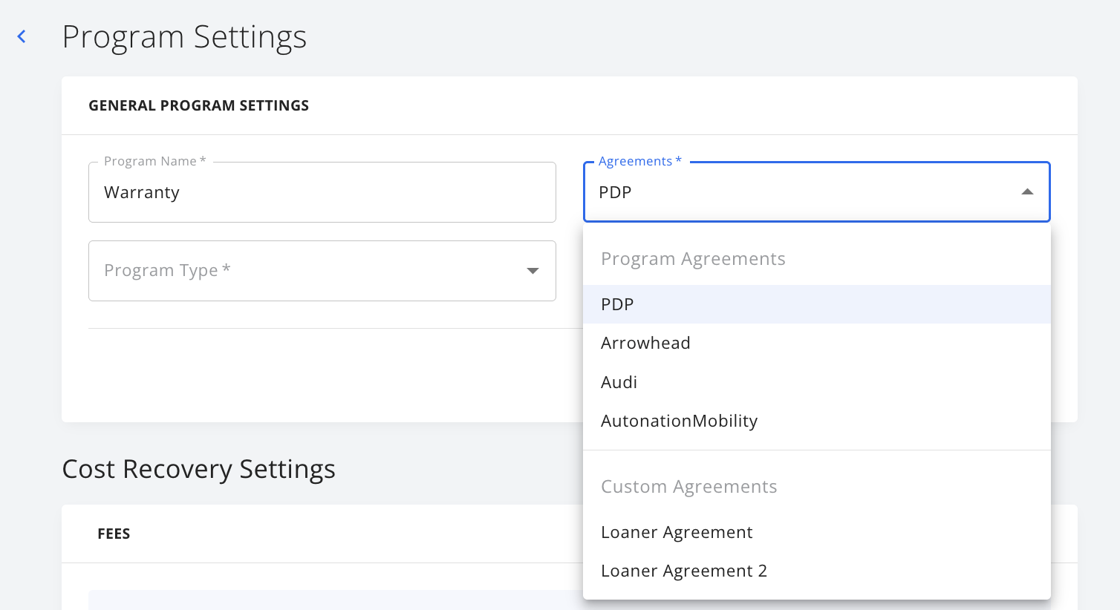1120x610 pixels.
Task: Click the FEES section header
Action: point(114,534)
